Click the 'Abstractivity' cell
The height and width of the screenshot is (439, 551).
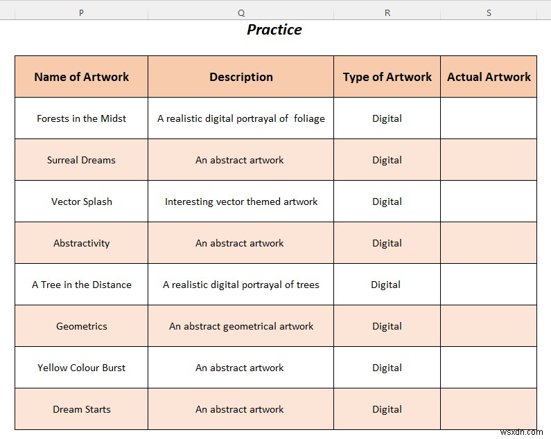pos(82,243)
